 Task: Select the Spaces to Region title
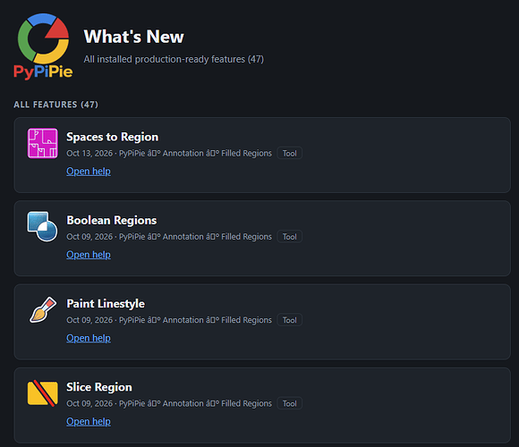tap(112, 137)
